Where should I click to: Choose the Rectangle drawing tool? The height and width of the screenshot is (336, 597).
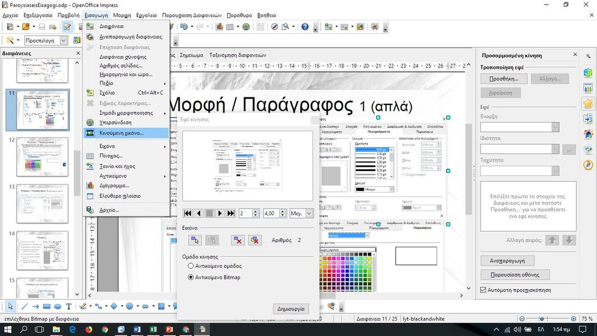point(47,306)
